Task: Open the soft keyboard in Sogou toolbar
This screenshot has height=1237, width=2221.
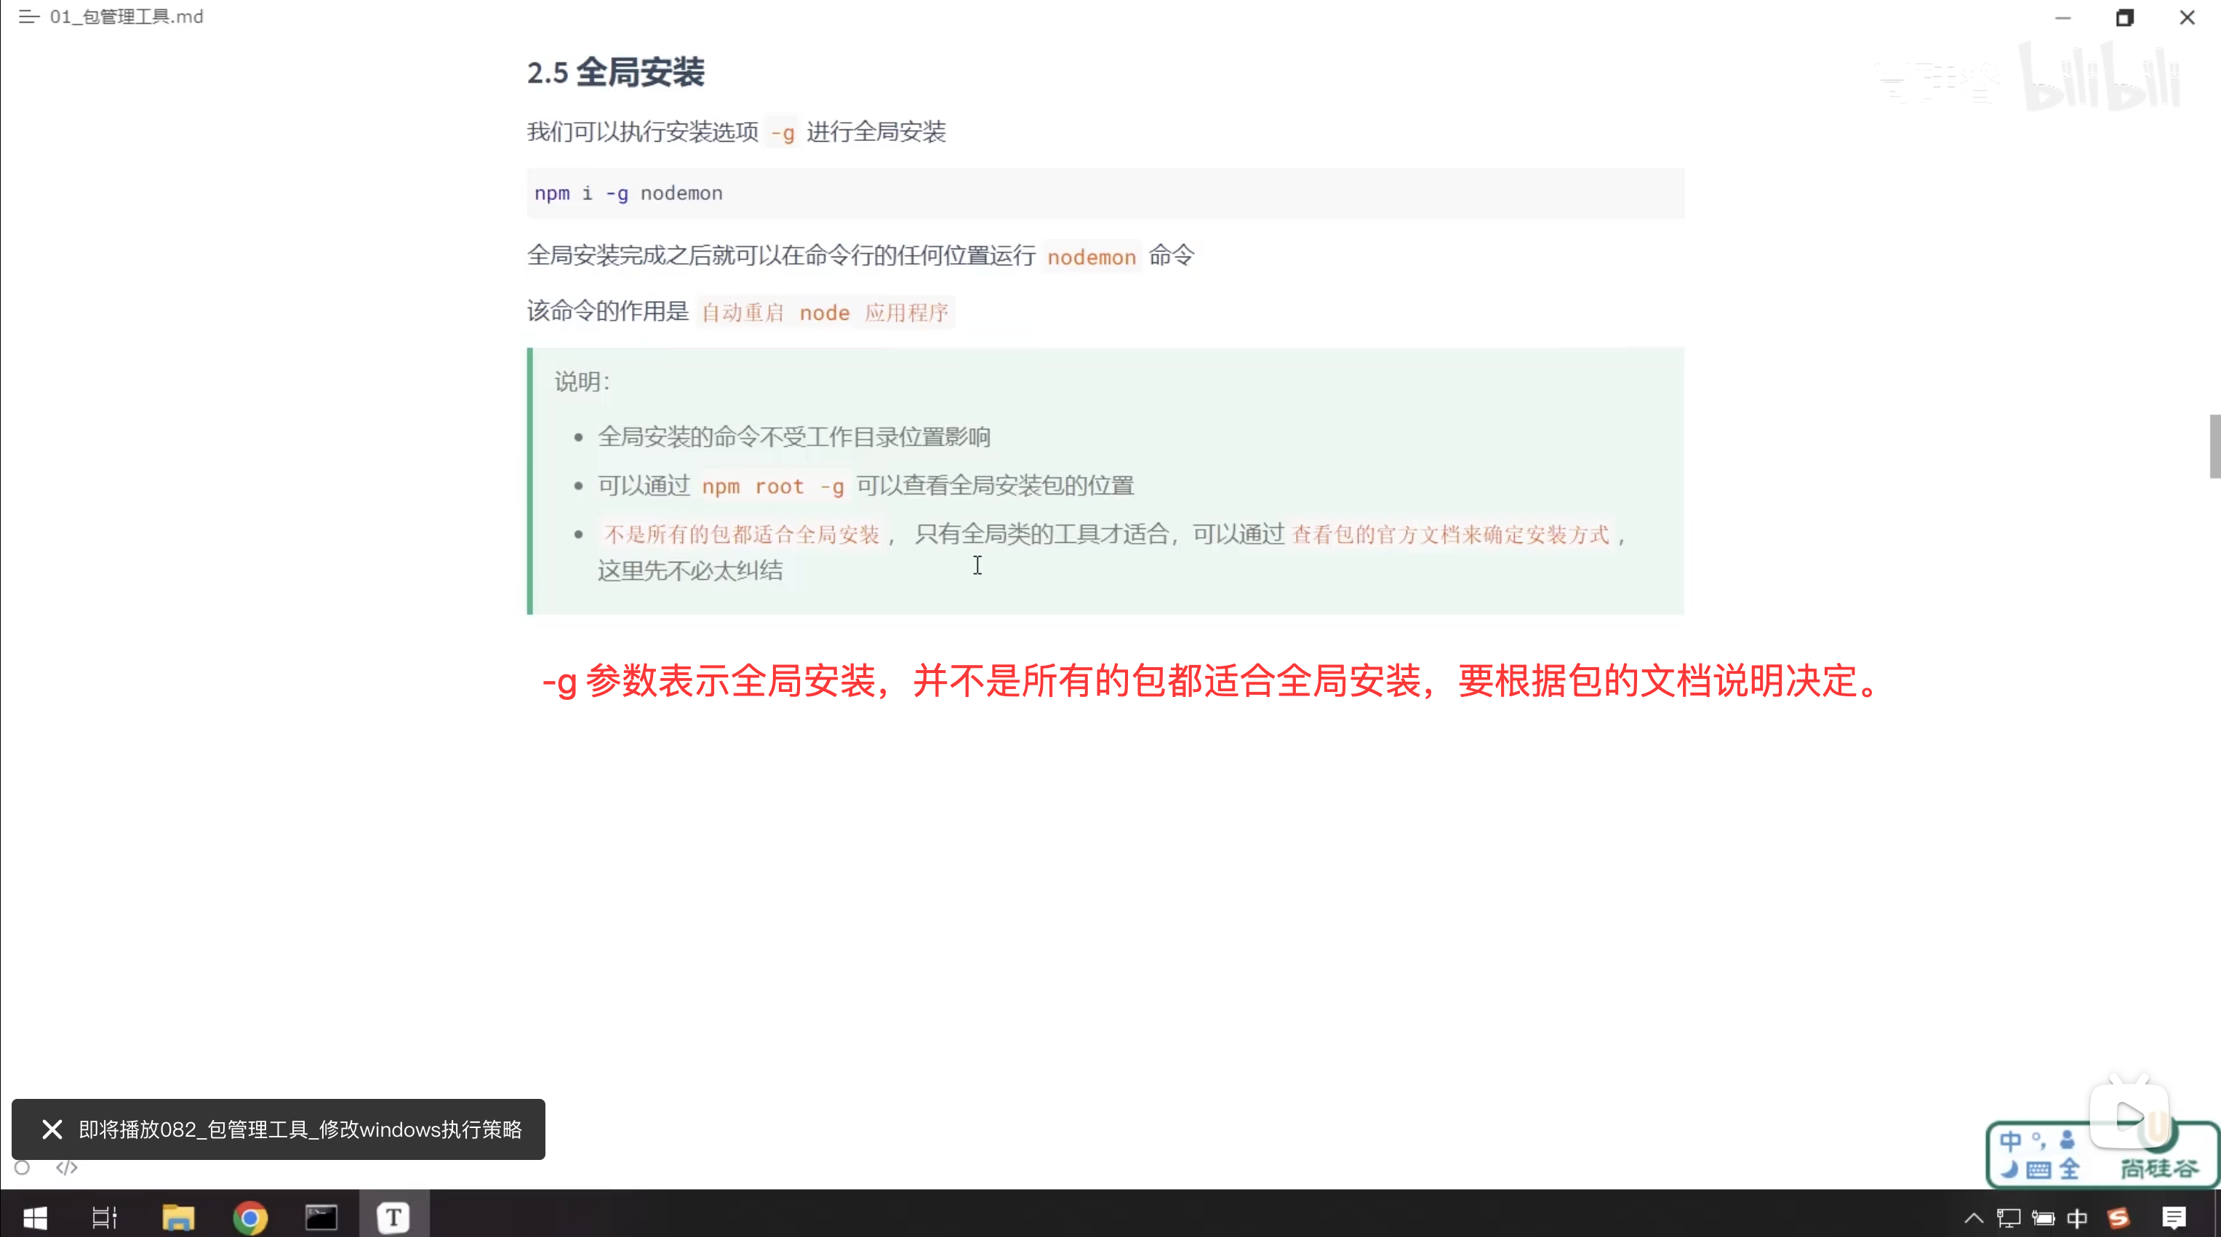Action: tap(2038, 1169)
